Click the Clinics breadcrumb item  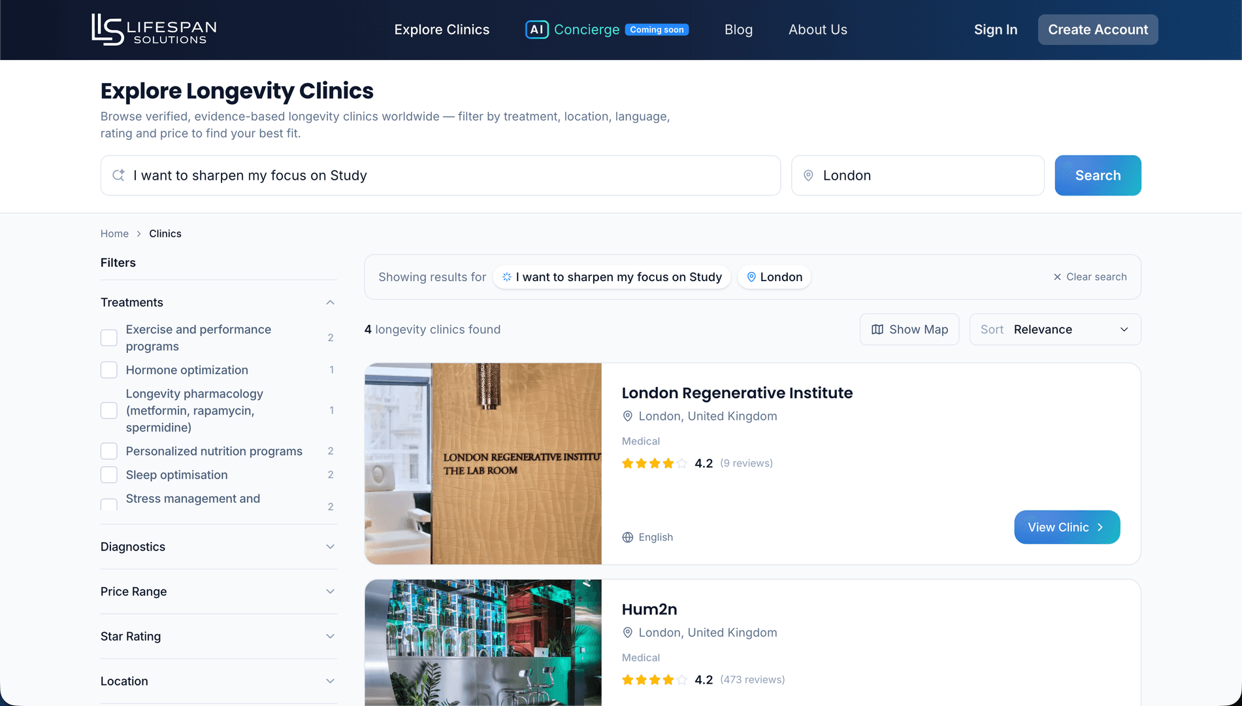165,234
